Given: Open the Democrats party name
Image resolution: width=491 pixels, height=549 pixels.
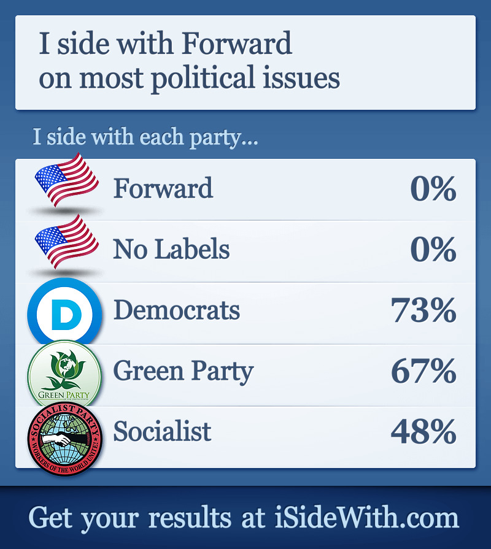Looking at the screenshot, I should (x=177, y=310).
